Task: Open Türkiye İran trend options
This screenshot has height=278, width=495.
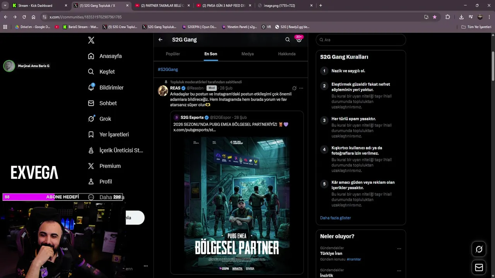Action: [399, 249]
